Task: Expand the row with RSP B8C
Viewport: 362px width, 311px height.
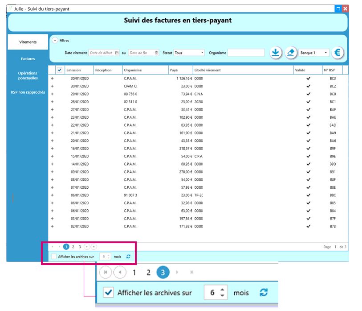Action: (52, 195)
